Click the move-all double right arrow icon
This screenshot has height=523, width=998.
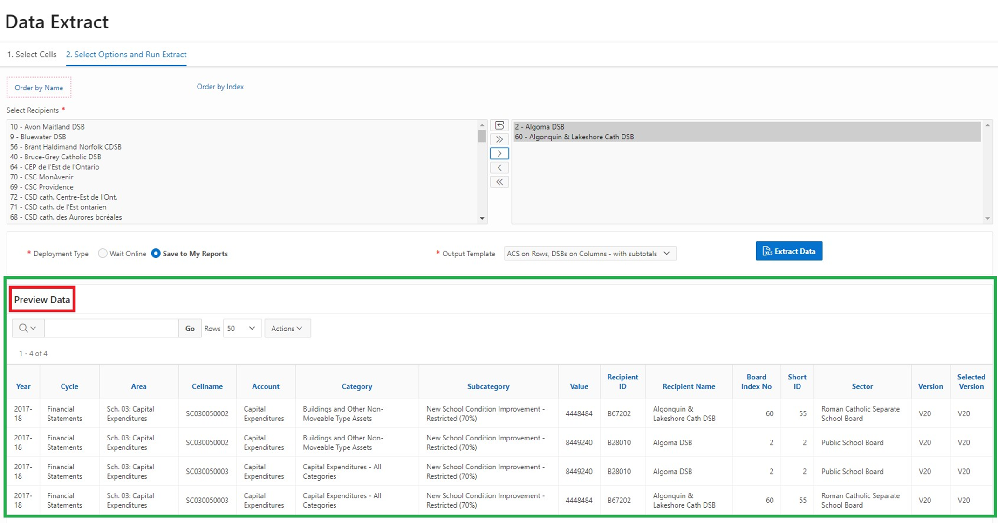click(x=499, y=139)
